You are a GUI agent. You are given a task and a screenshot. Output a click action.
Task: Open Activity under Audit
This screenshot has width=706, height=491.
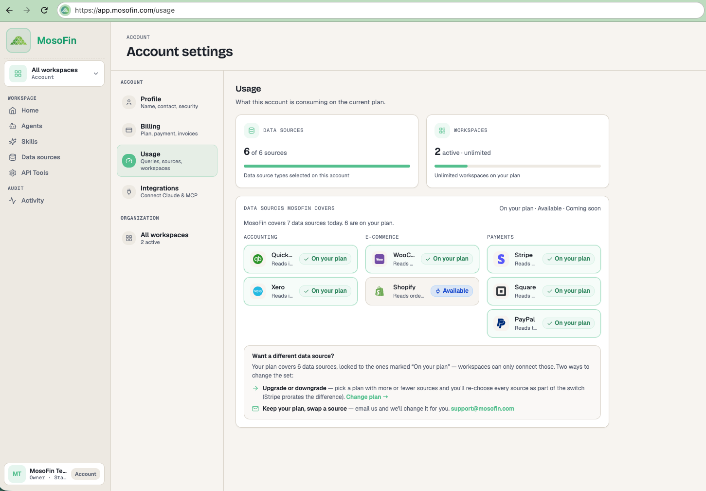(x=54, y=201)
